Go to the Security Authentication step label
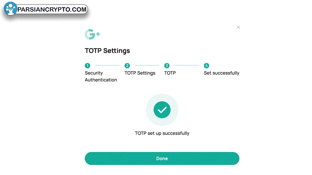 tap(101, 76)
